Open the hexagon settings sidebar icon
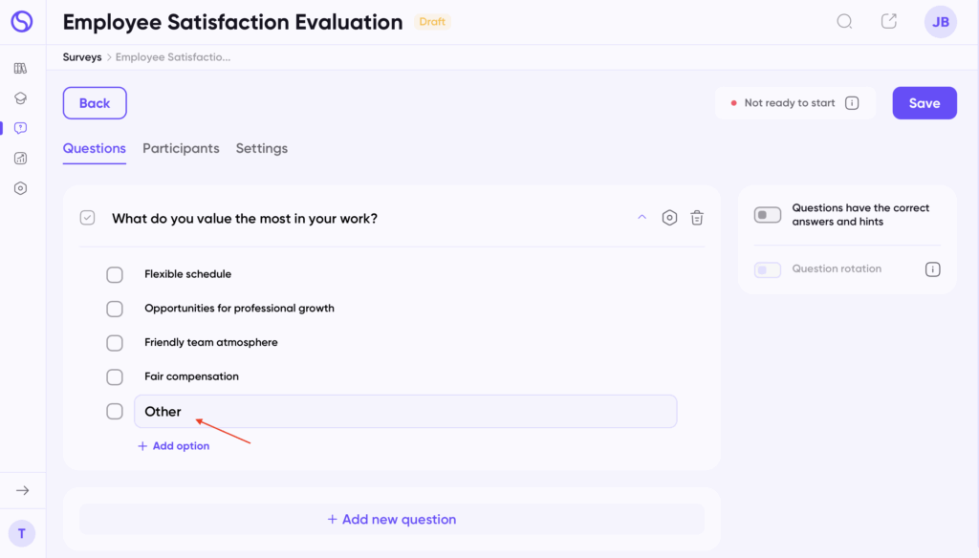The height and width of the screenshot is (558, 979). [x=21, y=188]
